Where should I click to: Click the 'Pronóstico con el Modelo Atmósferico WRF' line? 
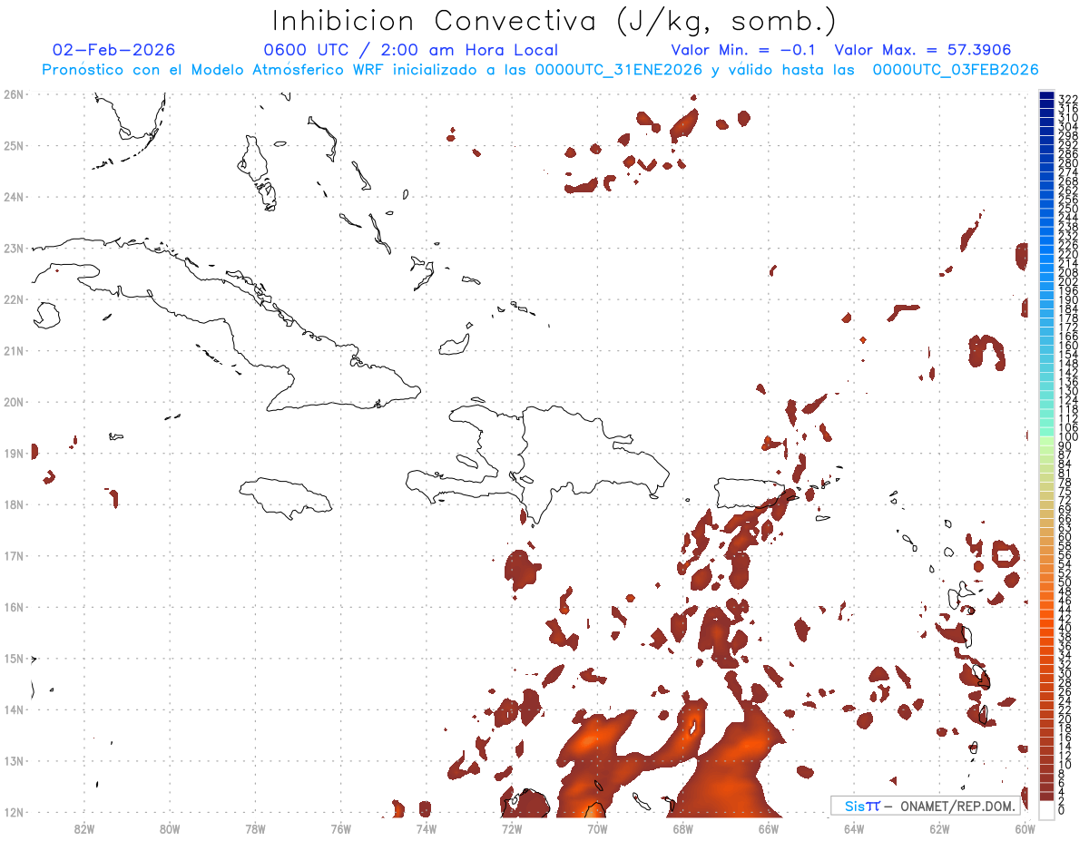(x=540, y=70)
